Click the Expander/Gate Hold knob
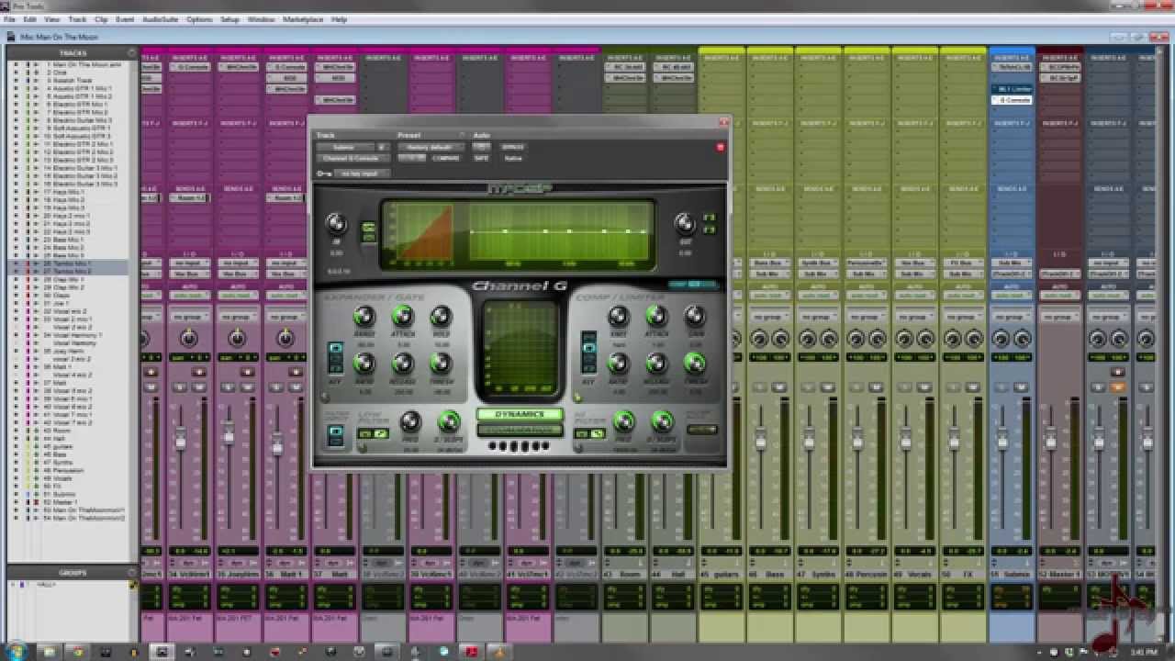Image resolution: width=1175 pixels, height=661 pixels. click(442, 318)
